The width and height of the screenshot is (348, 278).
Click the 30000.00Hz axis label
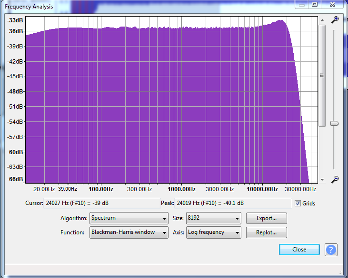coord(300,189)
